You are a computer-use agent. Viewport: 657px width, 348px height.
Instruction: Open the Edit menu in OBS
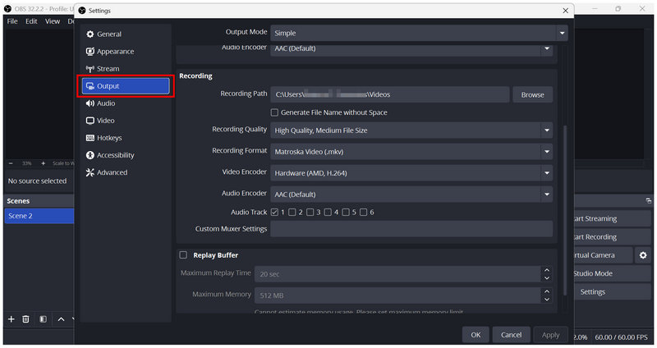pos(31,21)
